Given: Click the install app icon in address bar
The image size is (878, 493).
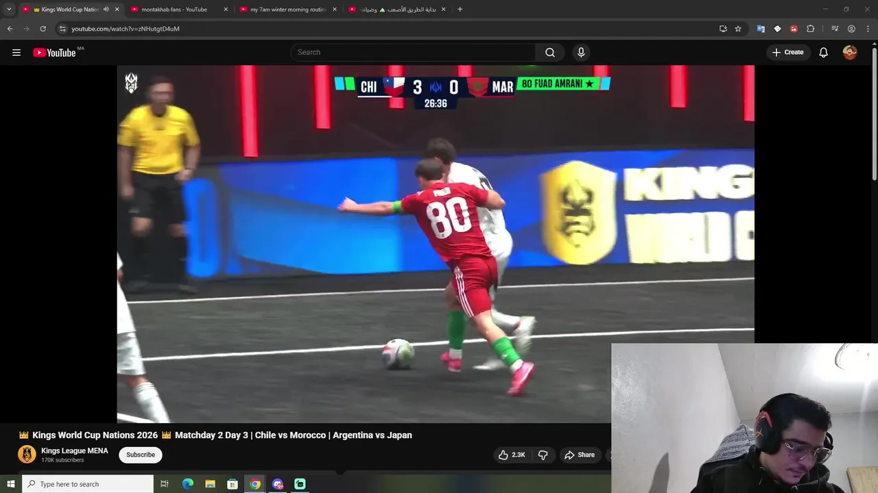Looking at the screenshot, I should click(x=723, y=29).
